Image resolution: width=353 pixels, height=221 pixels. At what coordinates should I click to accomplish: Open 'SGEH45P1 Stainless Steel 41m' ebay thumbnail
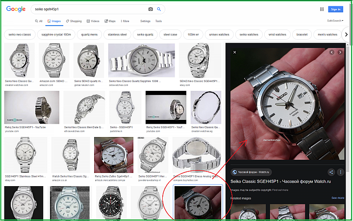pyautogui.click(x=26, y=155)
